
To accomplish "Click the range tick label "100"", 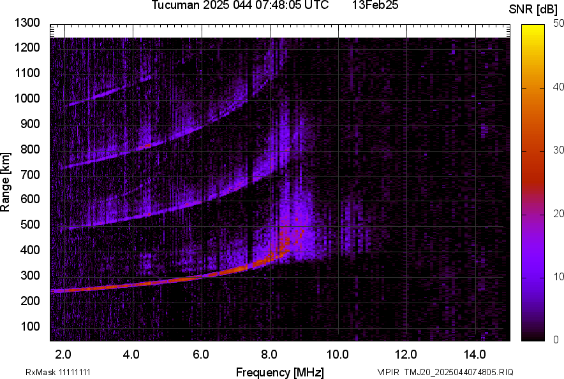I will [x=30, y=326].
